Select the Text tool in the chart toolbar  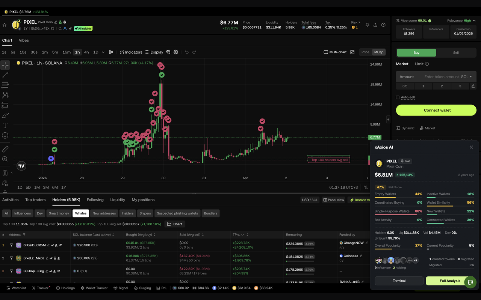tap(5, 125)
